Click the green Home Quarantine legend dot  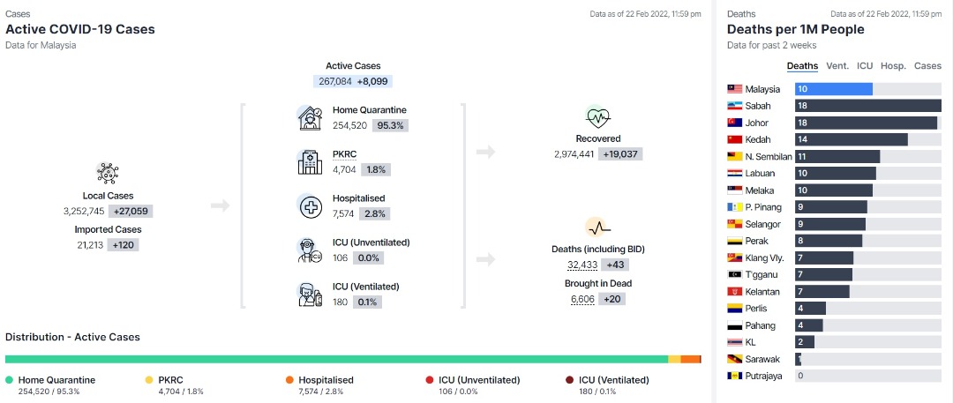[9, 380]
